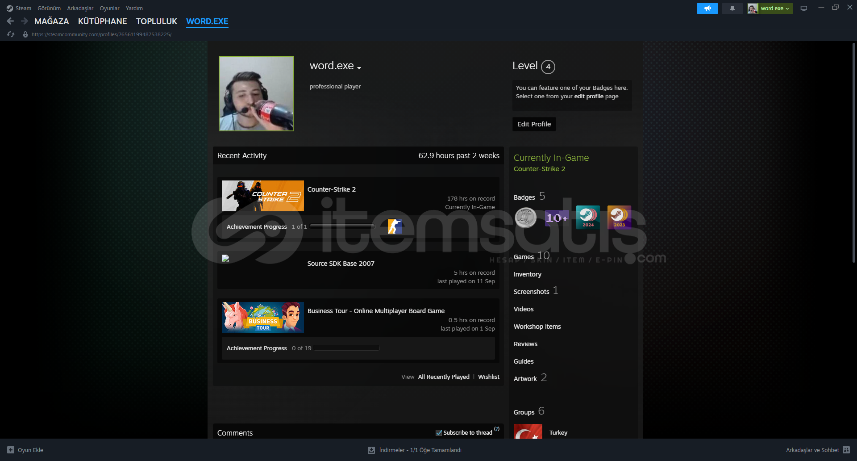The image size is (857, 461).
Task: Open the Steam 2023 badge
Action: point(619,218)
